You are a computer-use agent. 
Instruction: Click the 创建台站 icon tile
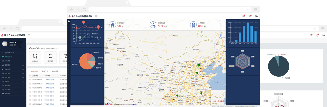tap(35, 58)
